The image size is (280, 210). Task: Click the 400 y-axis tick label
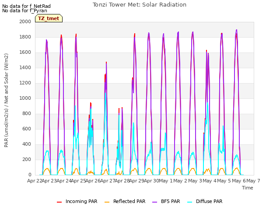pos(27,144)
